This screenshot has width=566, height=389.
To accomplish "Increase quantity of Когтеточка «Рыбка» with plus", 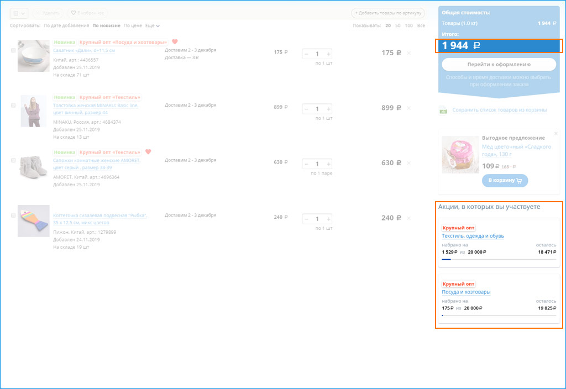I will 328,219.
